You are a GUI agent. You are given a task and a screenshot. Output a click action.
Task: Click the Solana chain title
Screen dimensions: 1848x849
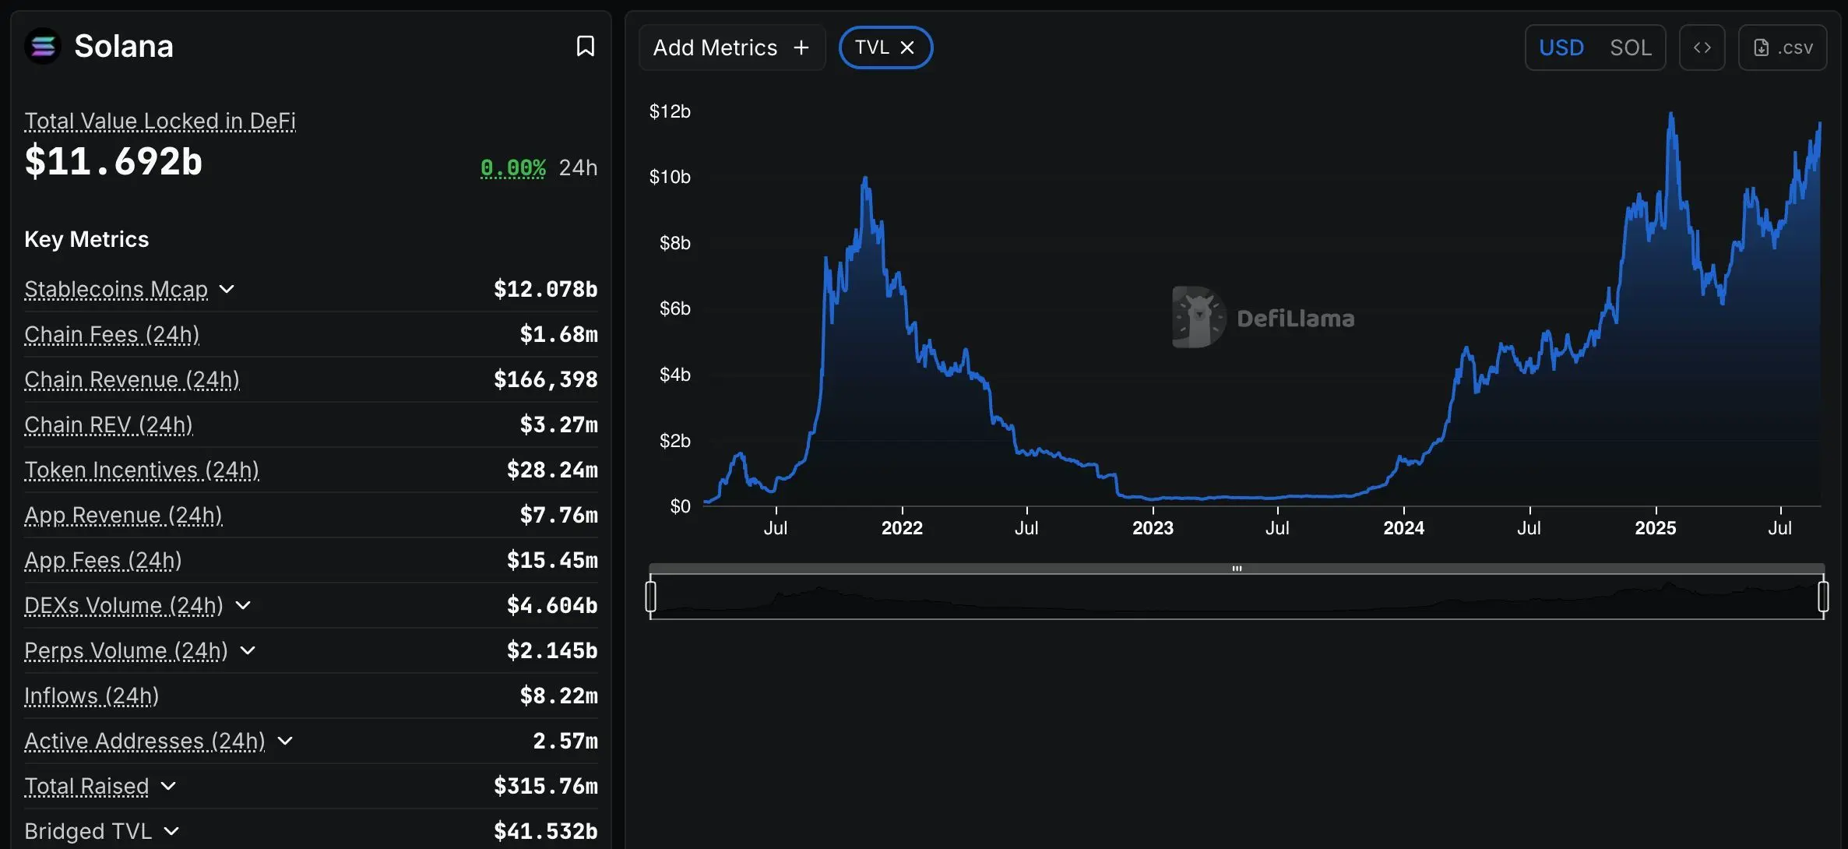pos(124,46)
